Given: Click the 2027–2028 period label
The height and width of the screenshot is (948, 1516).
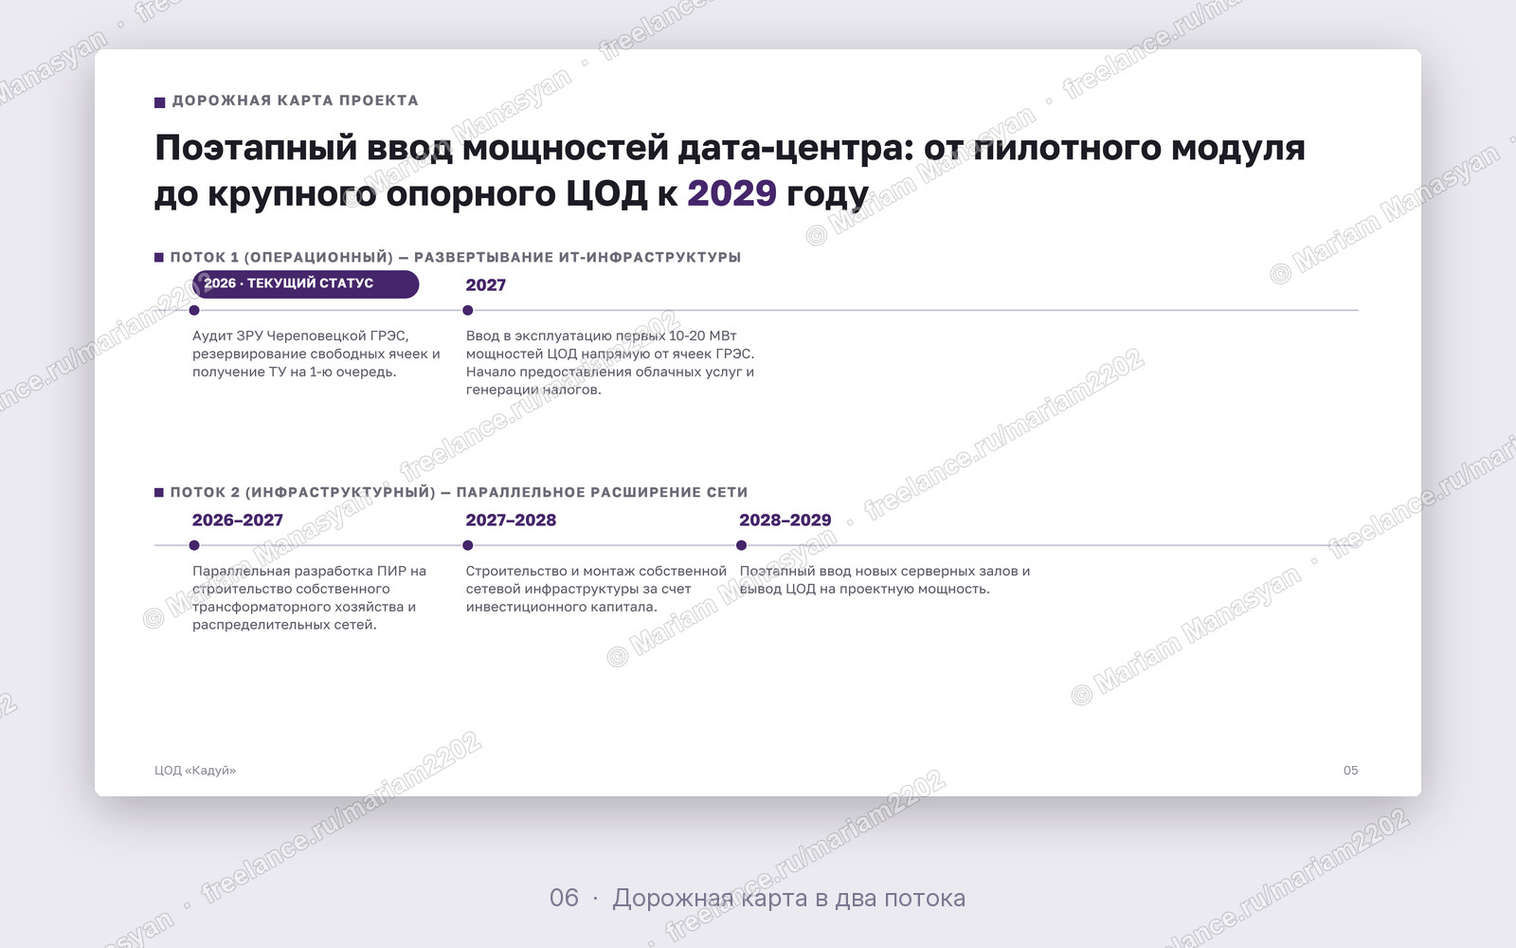Looking at the screenshot, I should [x=511, y=520].
